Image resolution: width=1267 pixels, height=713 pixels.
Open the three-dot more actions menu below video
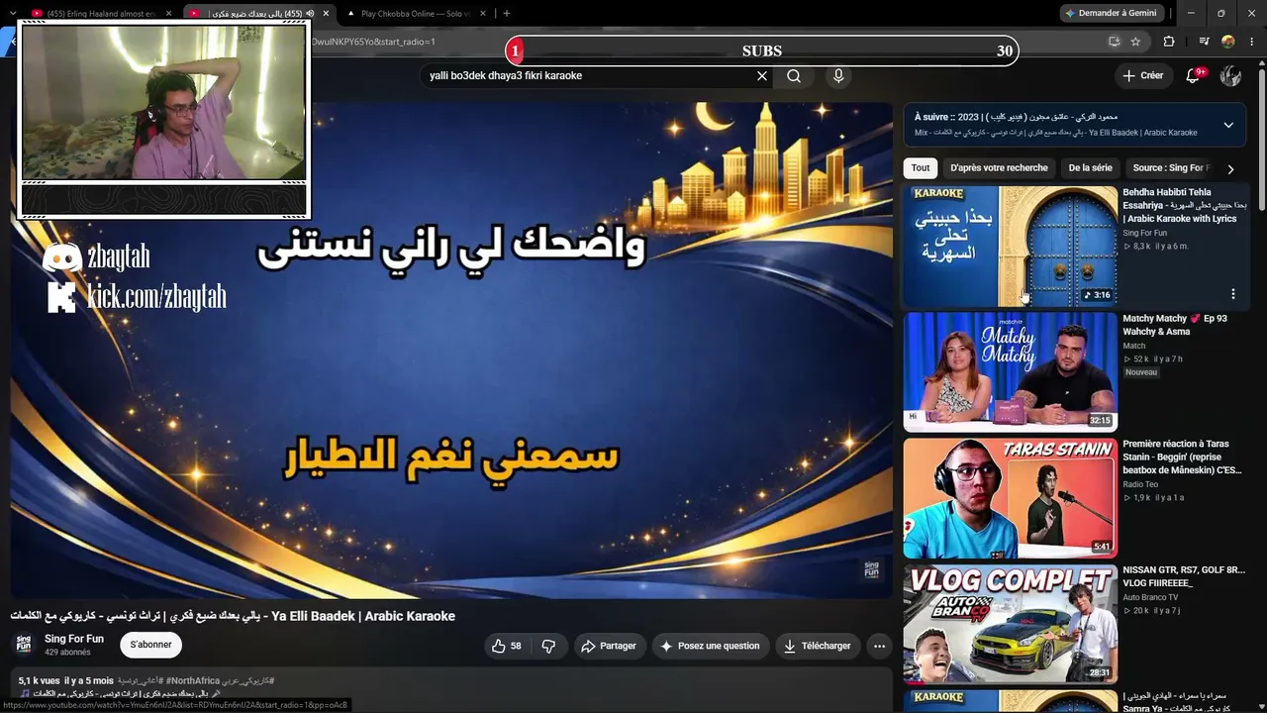pos(879,646)
